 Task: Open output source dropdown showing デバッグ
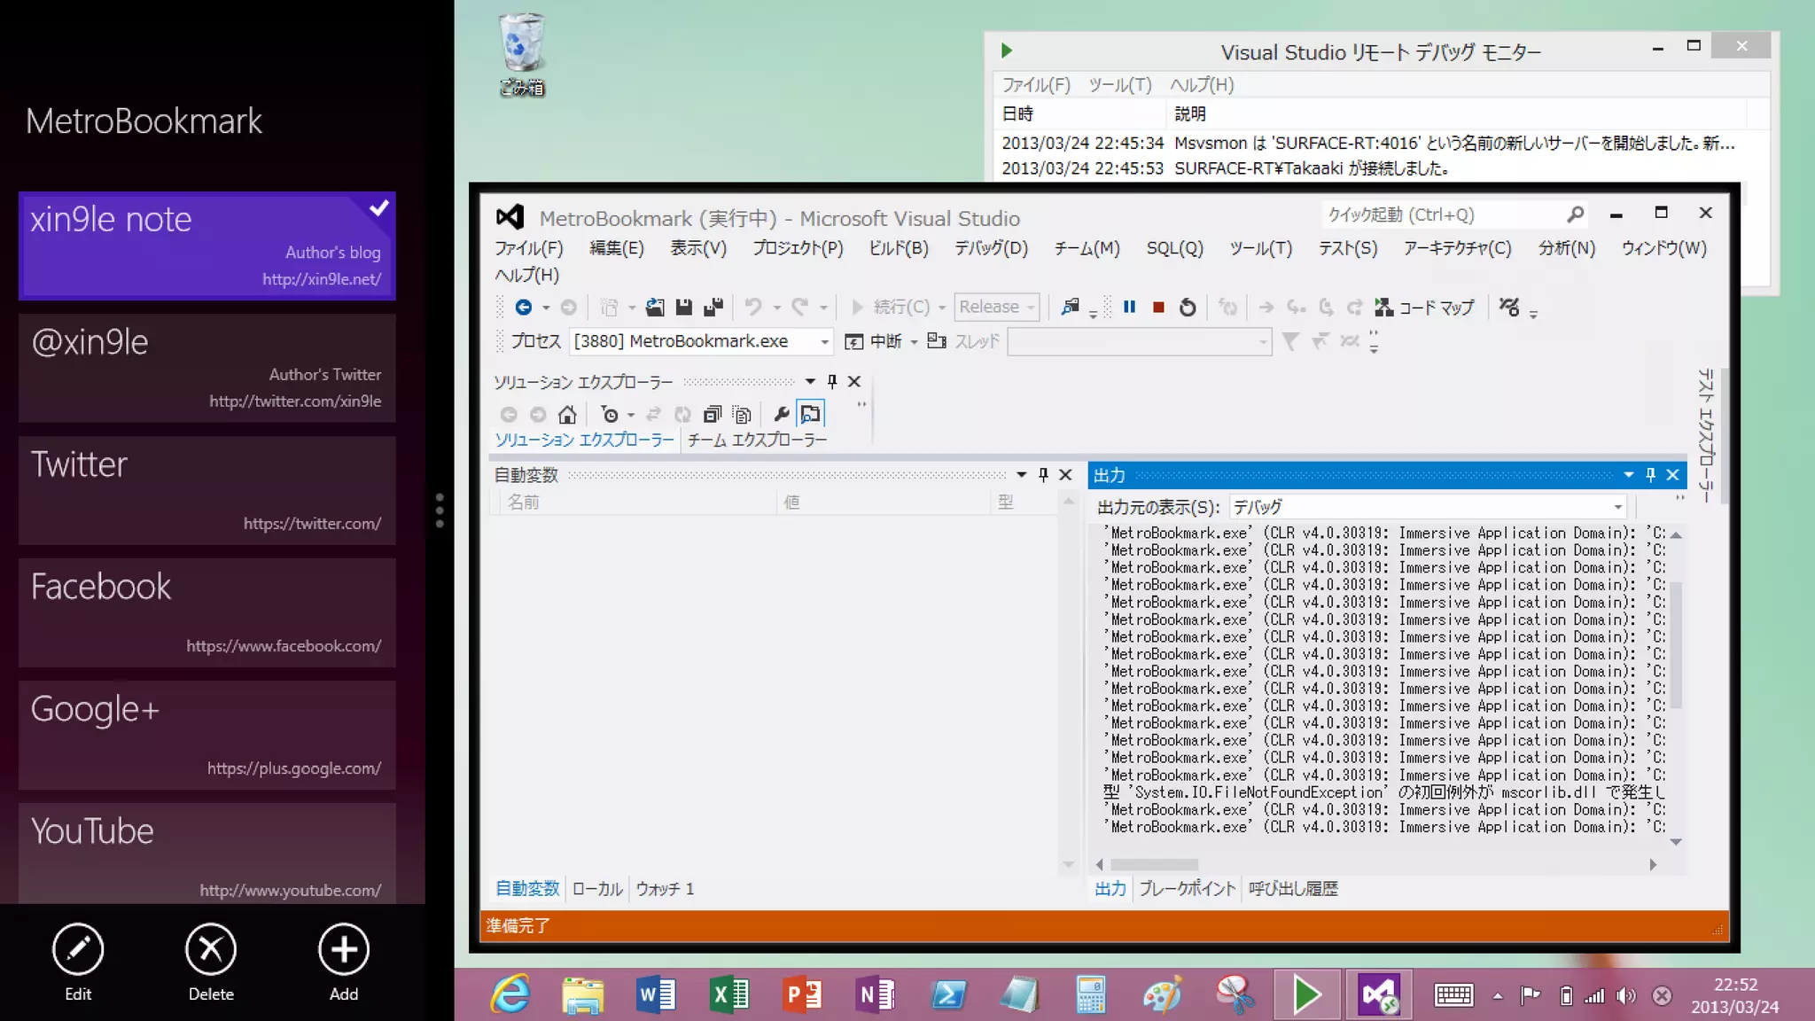1428,507
